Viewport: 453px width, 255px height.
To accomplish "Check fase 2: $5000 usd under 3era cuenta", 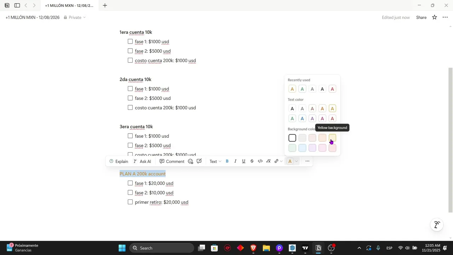I will tap(130, 145).
